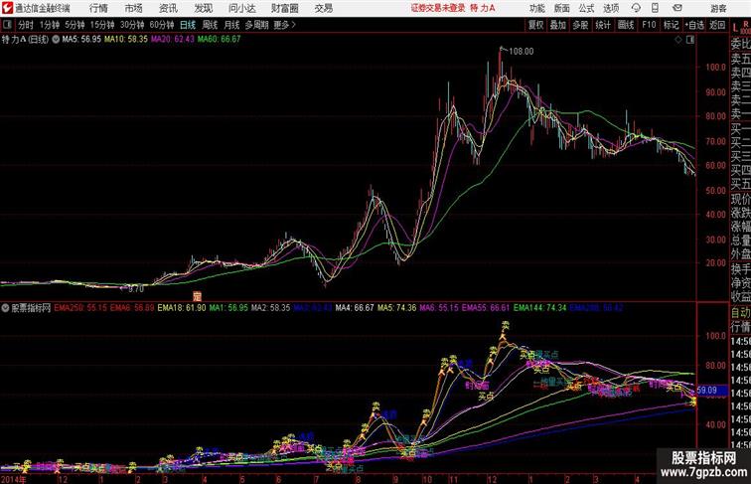Click the 2014年 date axis label
This screenshot has height=484, width=751.
(13, 479)
